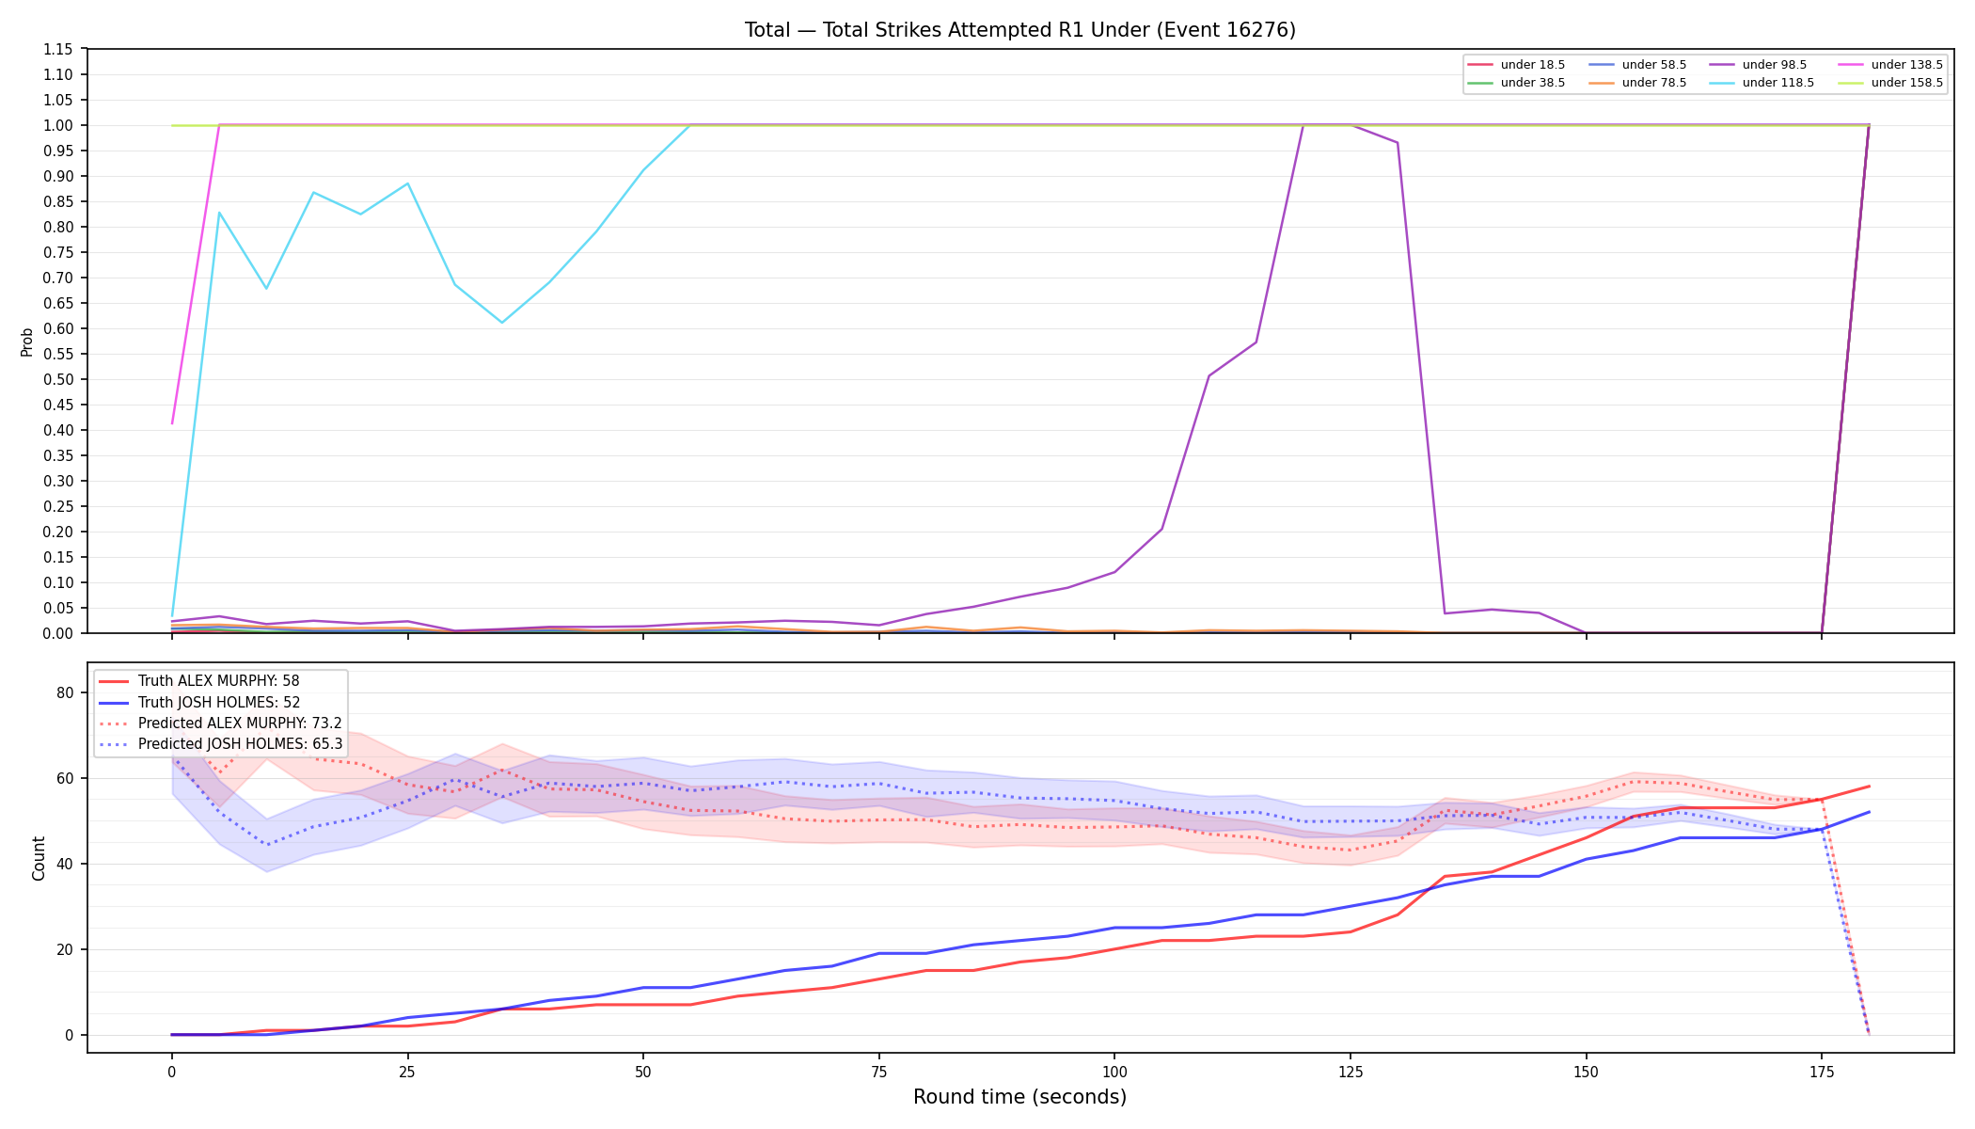This screenshot has height=1129, width=1975.
Task: Click the red Truth ALEX MURPHY line's endpoint
Action: tap(1869, 787)
